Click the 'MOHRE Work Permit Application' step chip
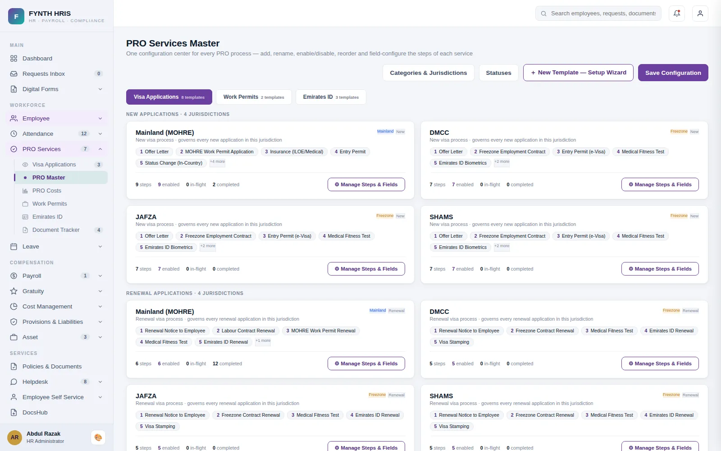The image size is (721, 451). pos(217,152)
